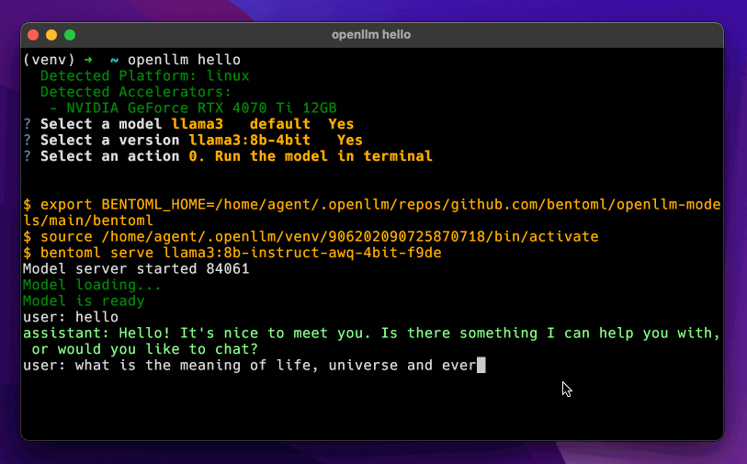This screenshot has height=464, width=747.
Task: Click the question mark before 'Select a version'
Action: [x=28, y=140]
